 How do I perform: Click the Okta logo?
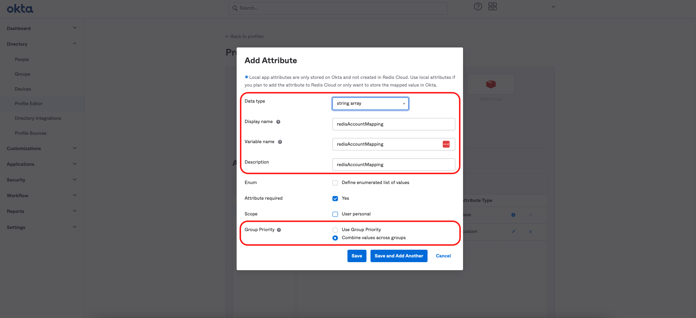tap(20, 9)
